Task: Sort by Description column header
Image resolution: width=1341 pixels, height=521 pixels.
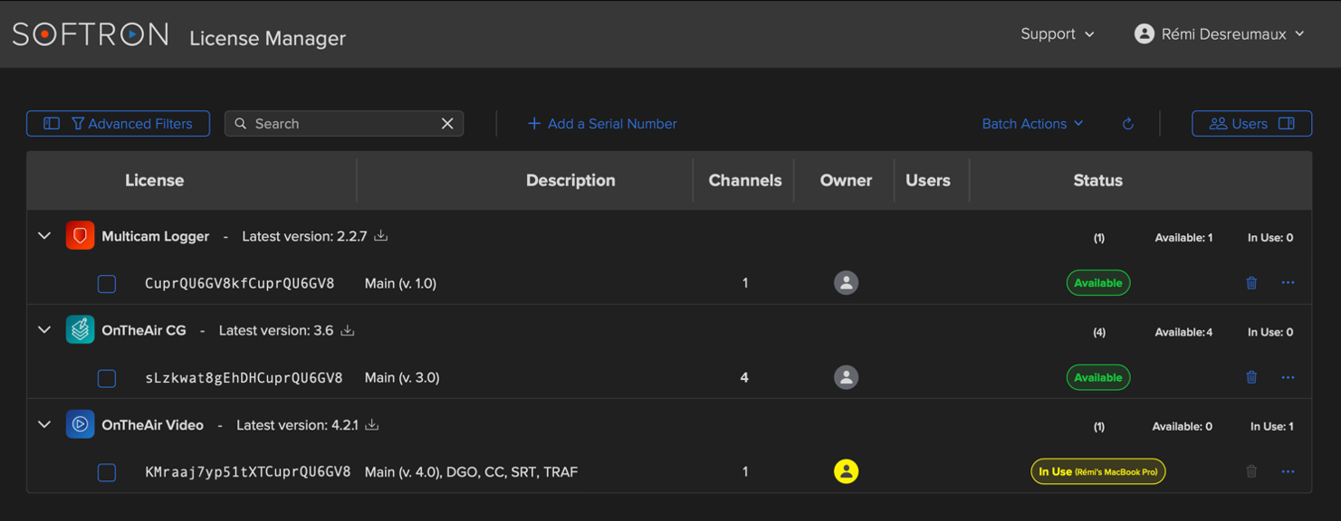Action: click(x=570, y=180)
